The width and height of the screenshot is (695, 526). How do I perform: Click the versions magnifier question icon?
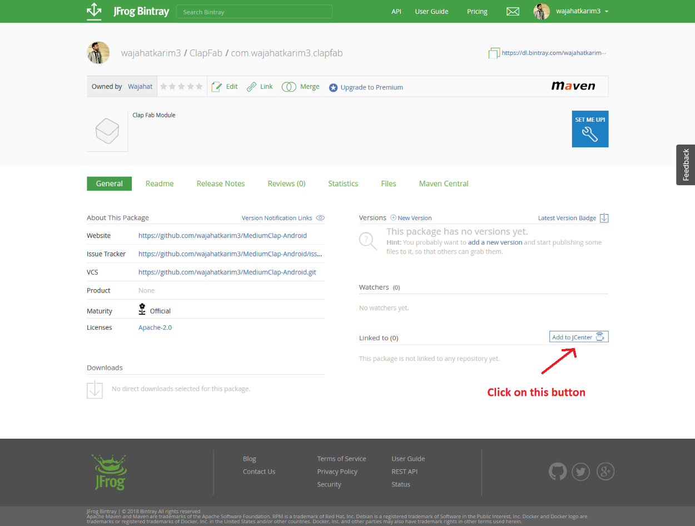click(368, 241)
